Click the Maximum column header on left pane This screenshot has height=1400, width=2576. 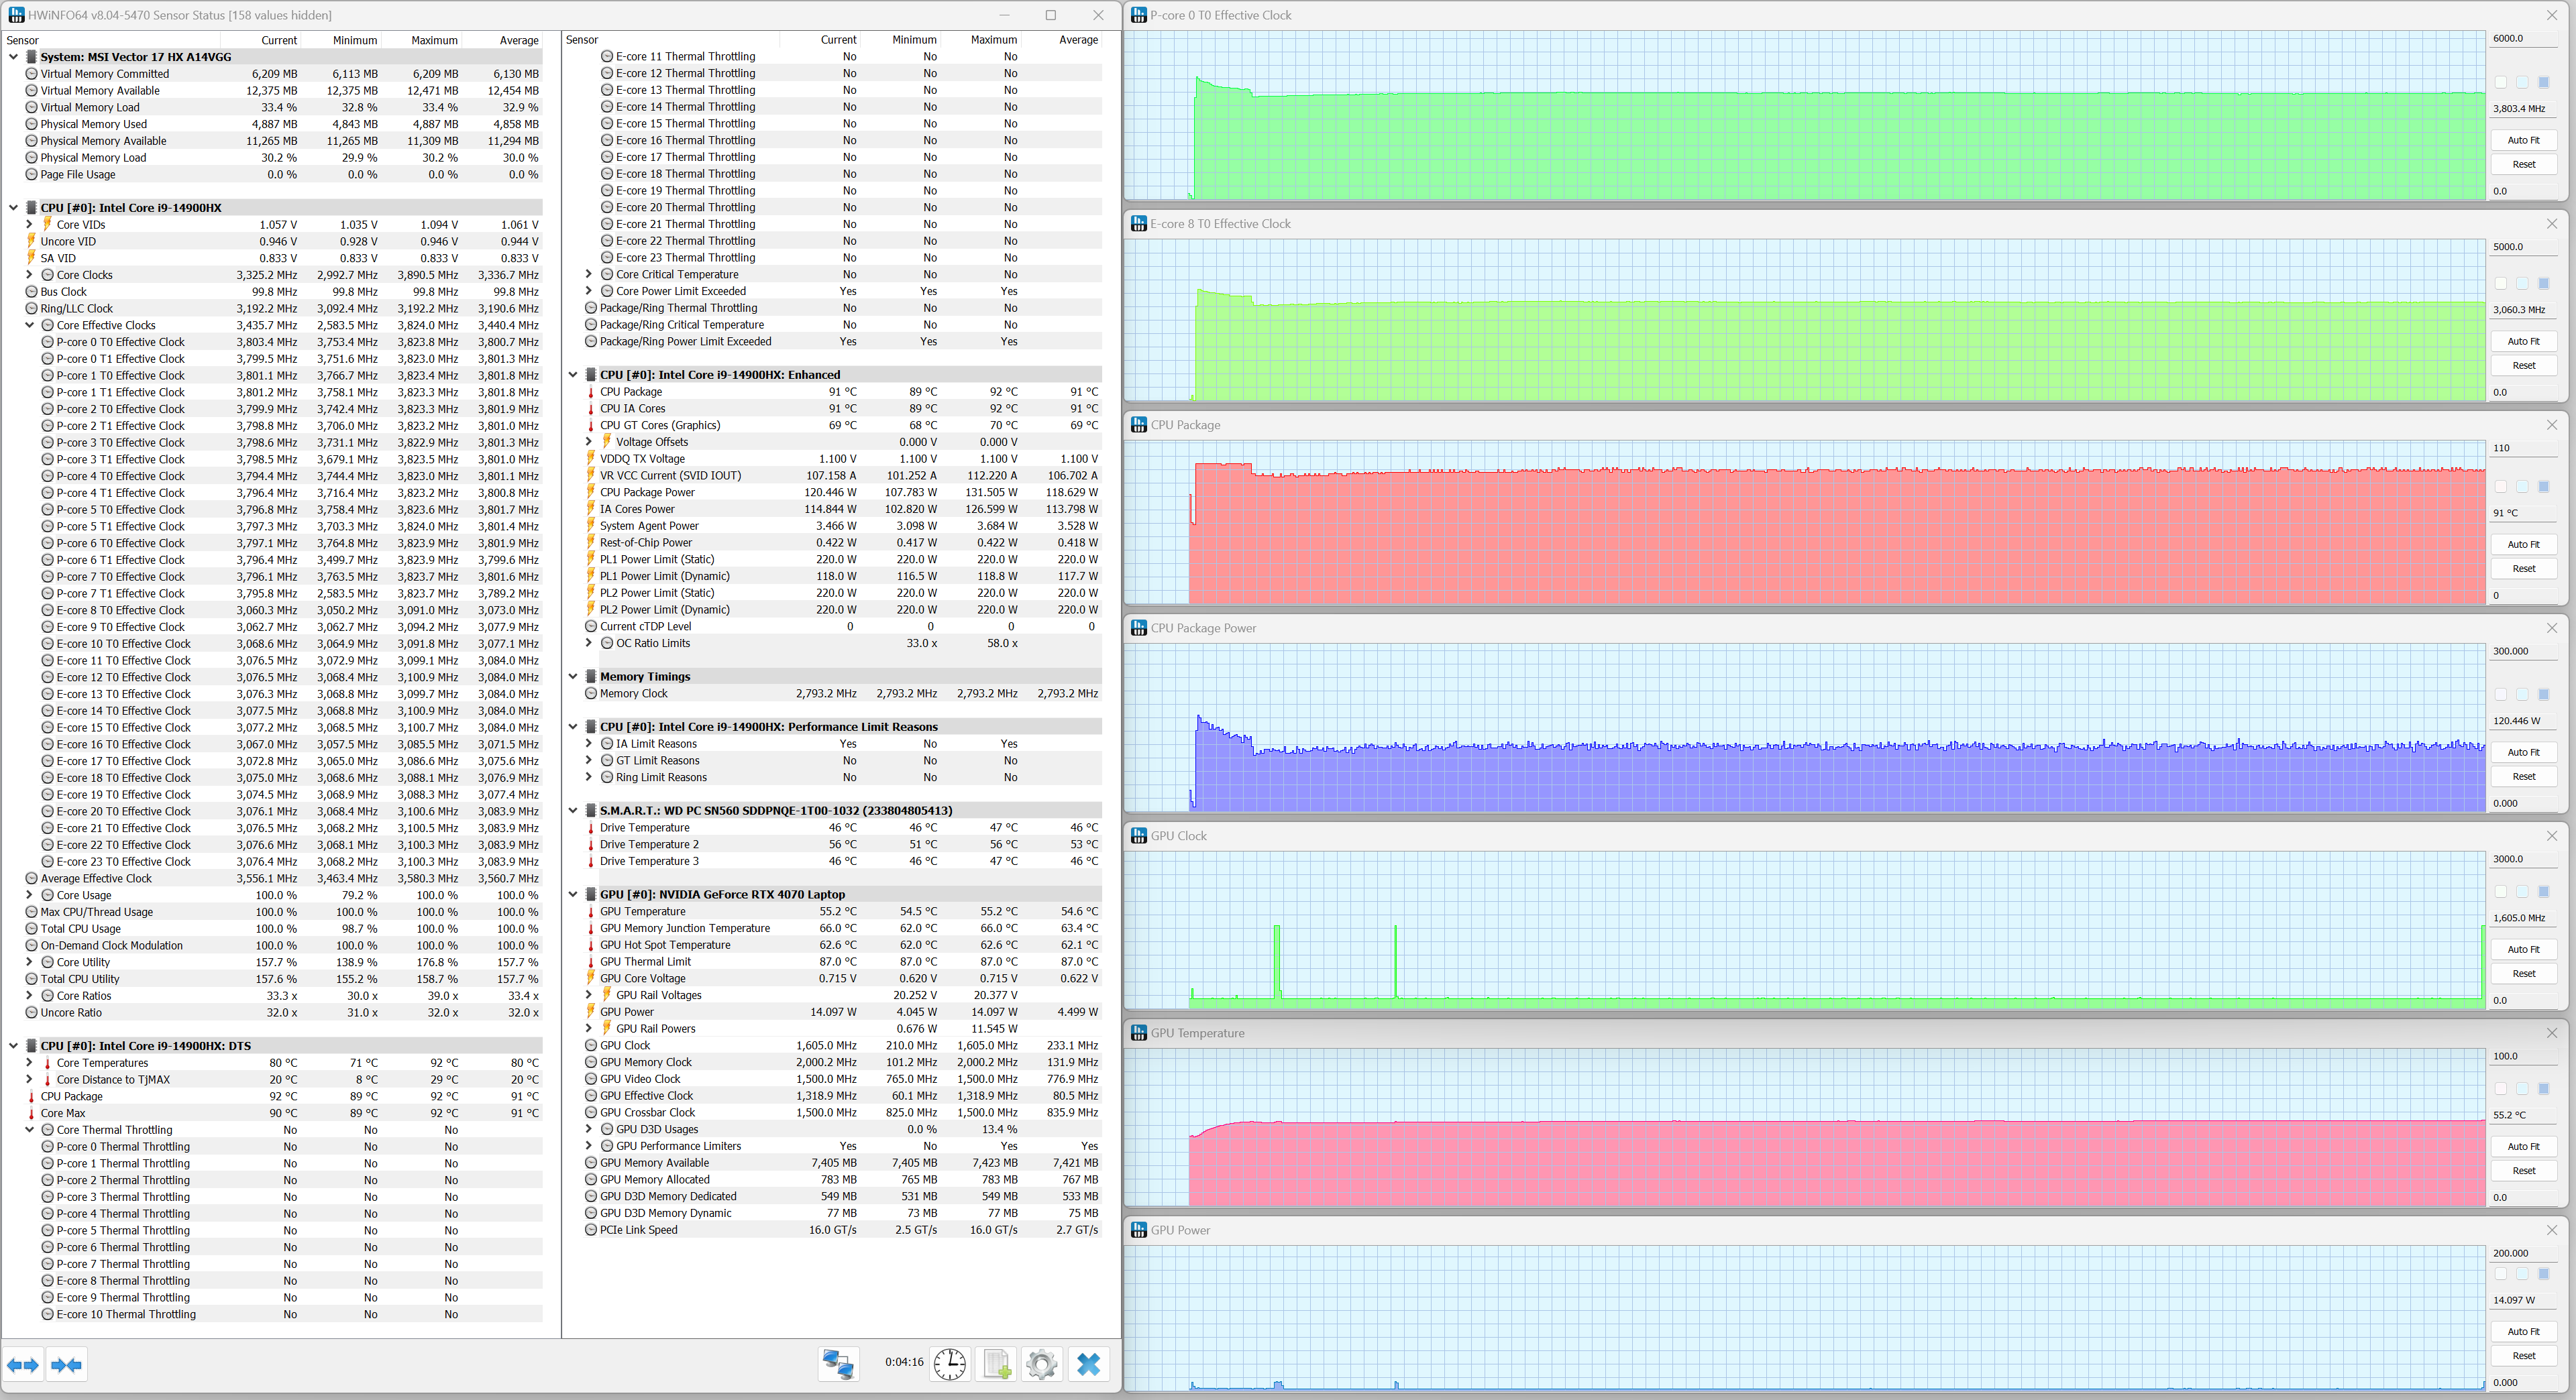(x=434, y=40)
